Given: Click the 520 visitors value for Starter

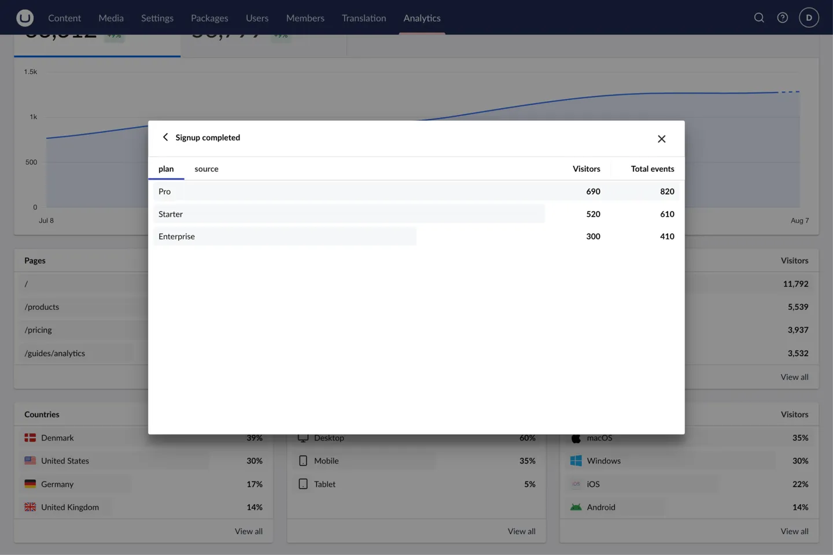Looking at the screenshot, I should click(593, 214).
